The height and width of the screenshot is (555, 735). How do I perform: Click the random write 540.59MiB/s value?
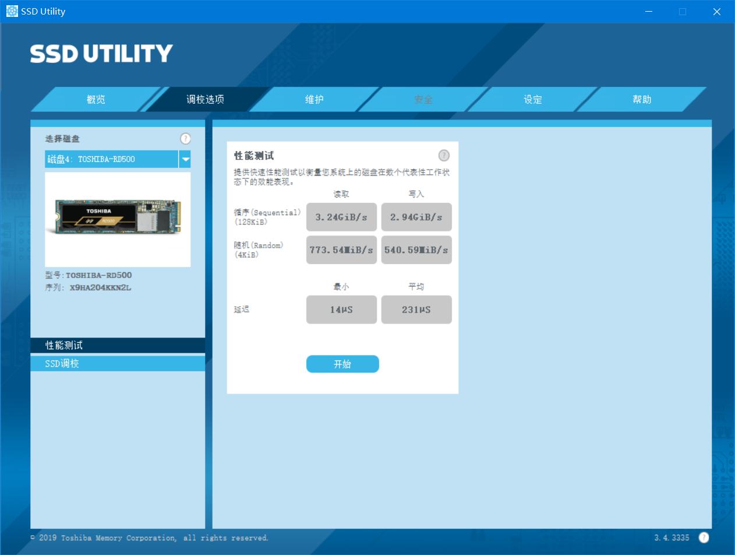click(416, 250)
